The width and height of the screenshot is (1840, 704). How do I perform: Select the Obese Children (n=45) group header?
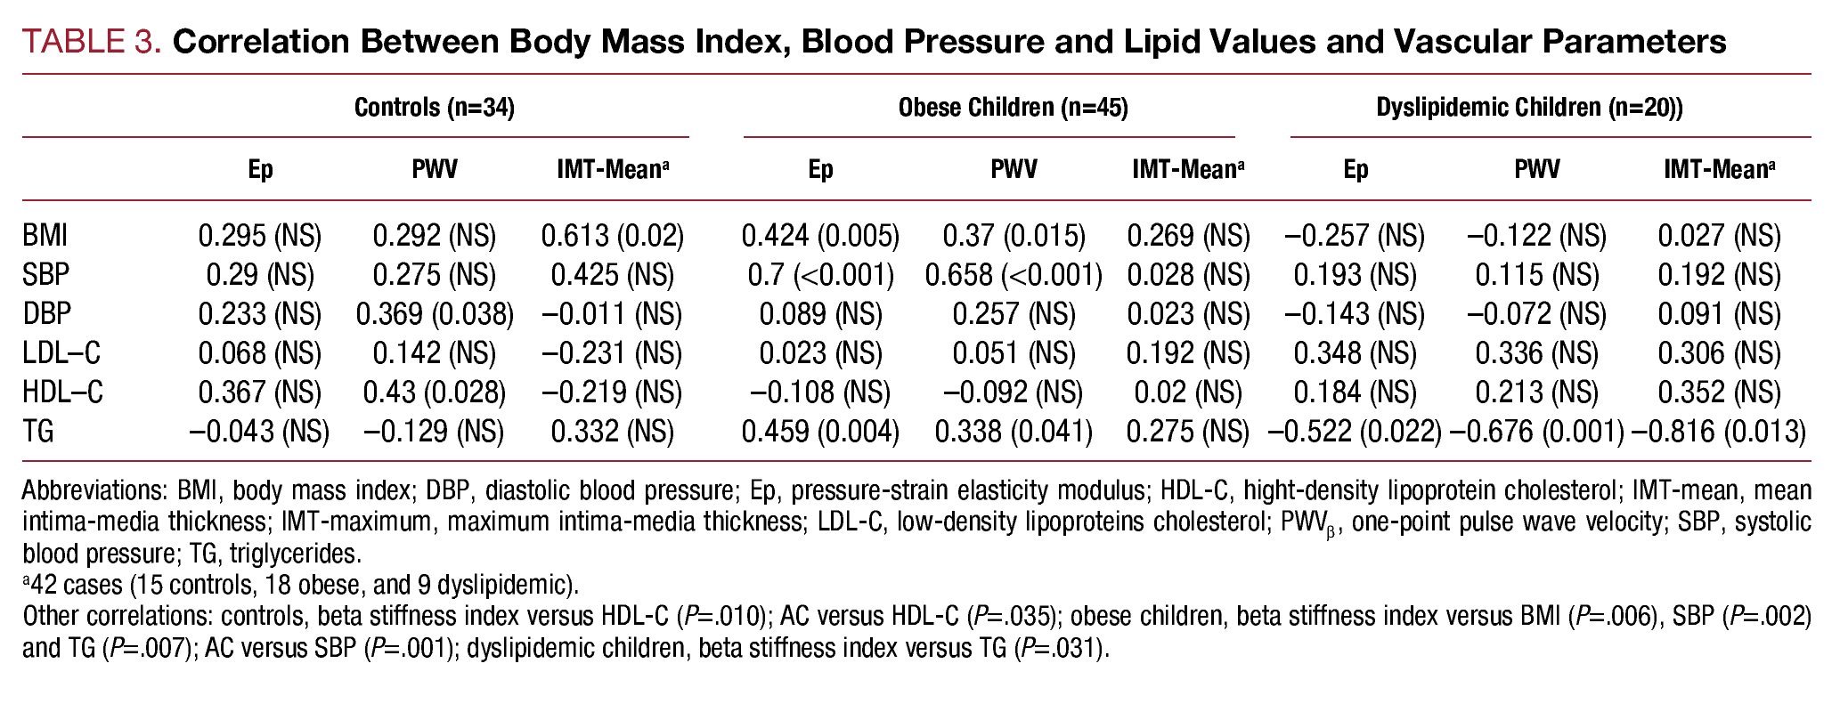[x=1013, y=108]
